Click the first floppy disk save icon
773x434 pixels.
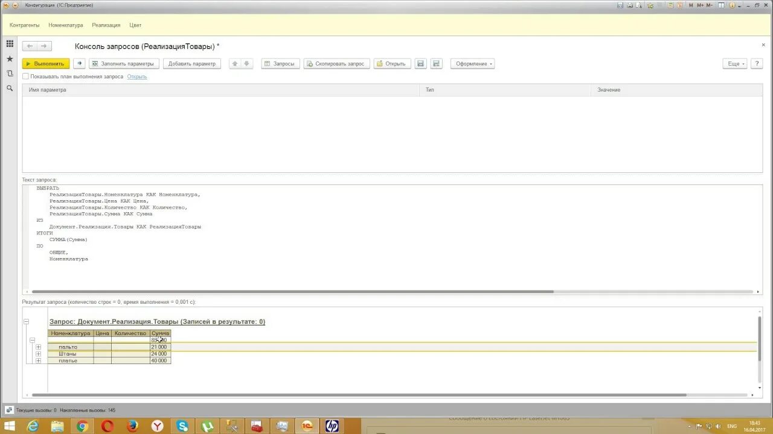point(421,63)
